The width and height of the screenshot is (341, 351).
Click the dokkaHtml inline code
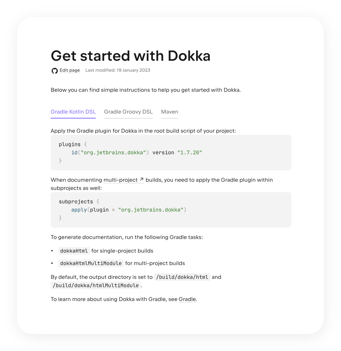(x=74, y=251)
